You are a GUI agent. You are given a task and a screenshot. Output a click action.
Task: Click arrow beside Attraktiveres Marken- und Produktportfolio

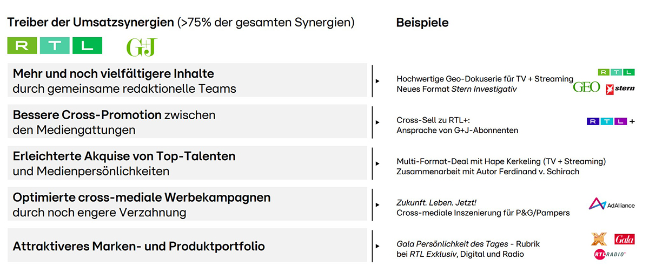pos(378,246)
